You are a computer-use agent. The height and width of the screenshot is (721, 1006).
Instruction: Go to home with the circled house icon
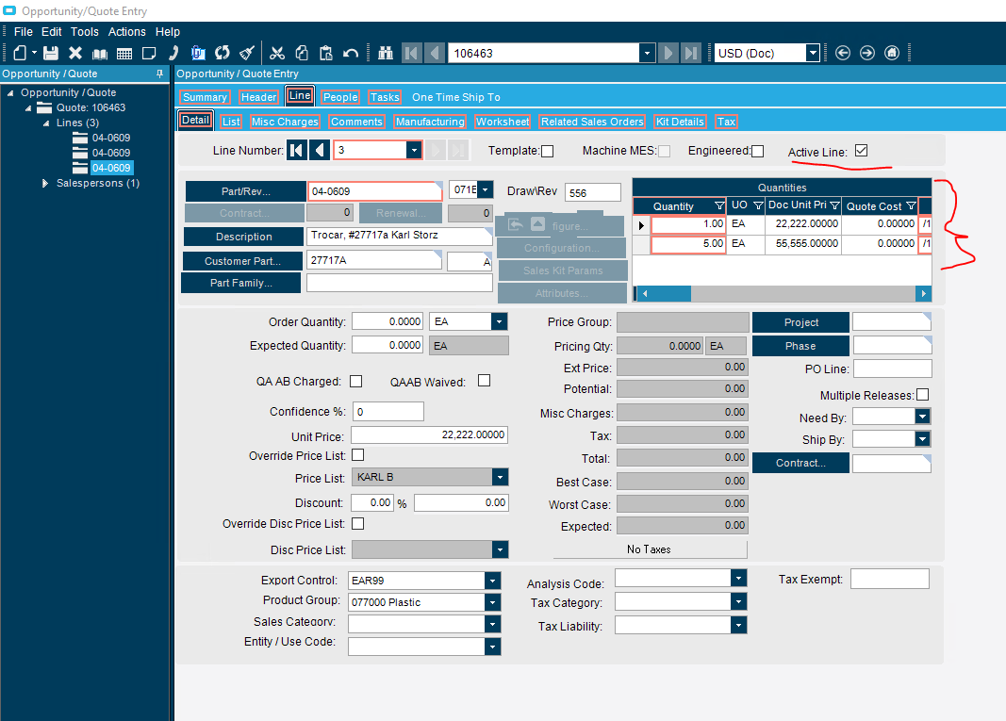(x=892, y=53)
